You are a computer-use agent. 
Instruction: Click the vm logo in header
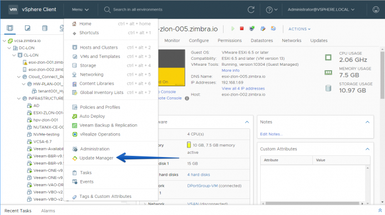(13, 9)
